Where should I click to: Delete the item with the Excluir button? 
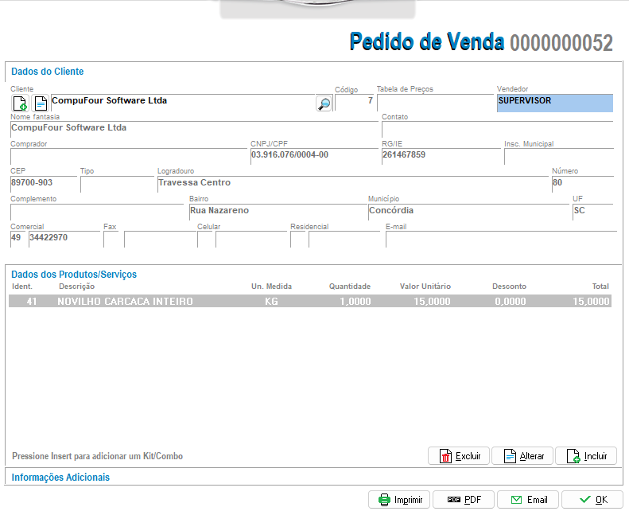(458, 456)
